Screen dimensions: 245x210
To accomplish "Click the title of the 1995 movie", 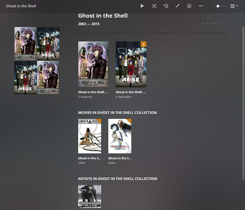I will point(89,158).
